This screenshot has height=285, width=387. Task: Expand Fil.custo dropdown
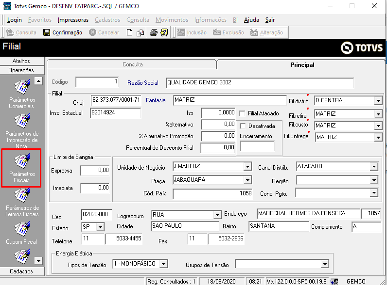pos(378,126)
